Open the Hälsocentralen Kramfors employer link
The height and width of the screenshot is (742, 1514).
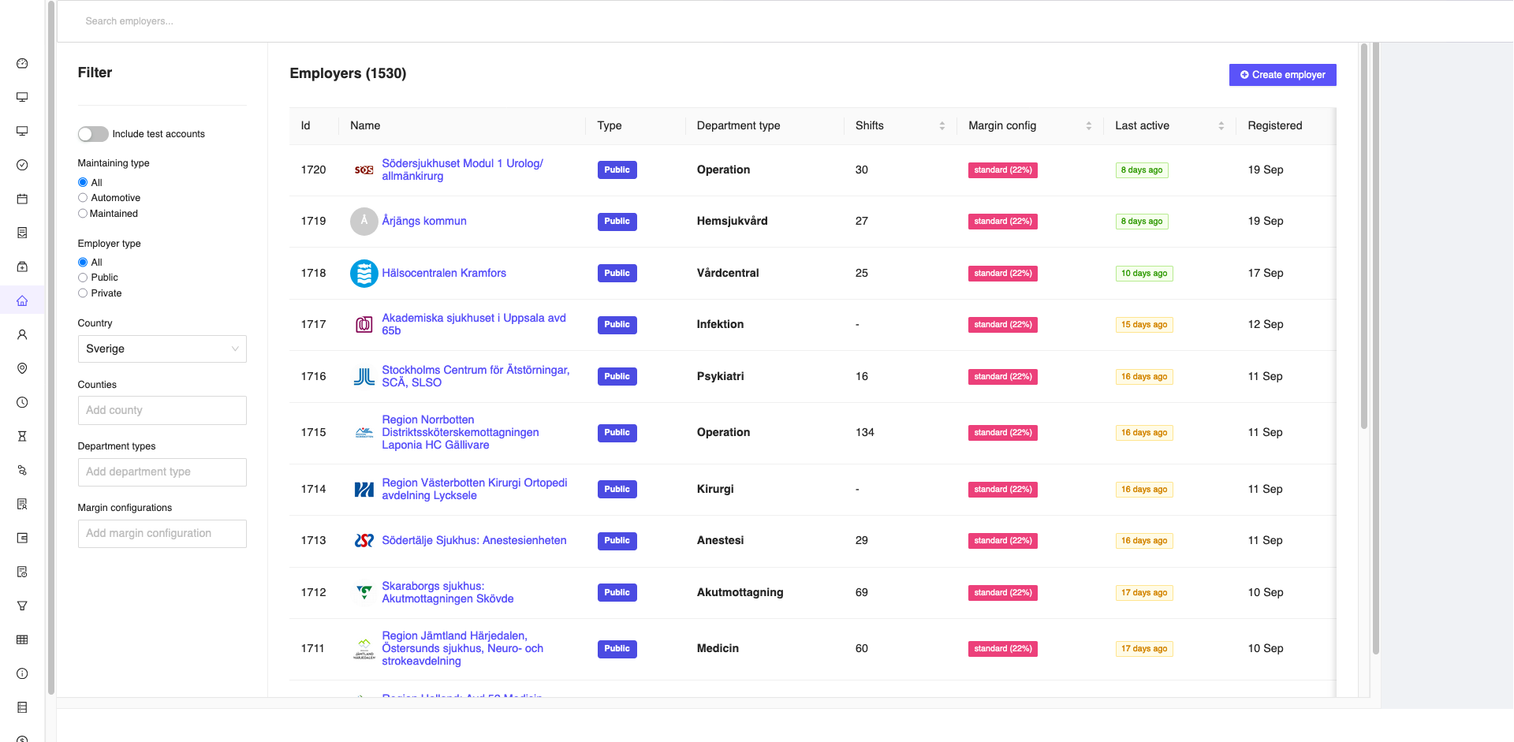(444, 273)
